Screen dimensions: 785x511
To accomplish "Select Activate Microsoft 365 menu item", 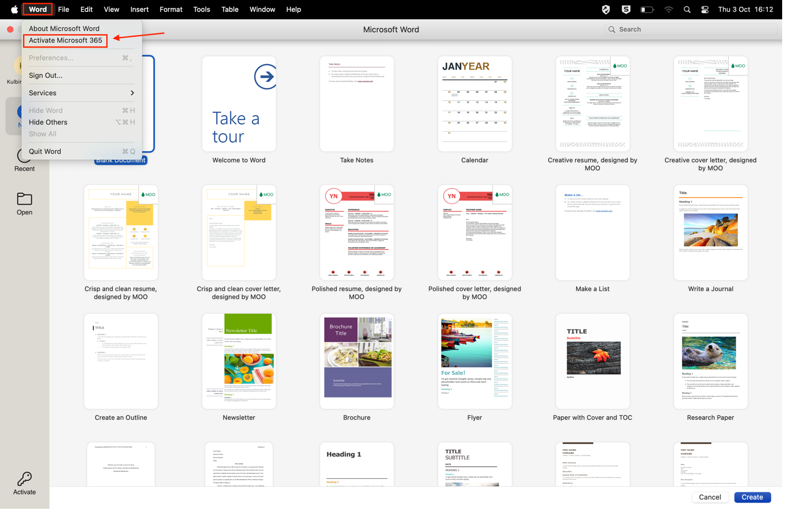I will tap(66, 40).
